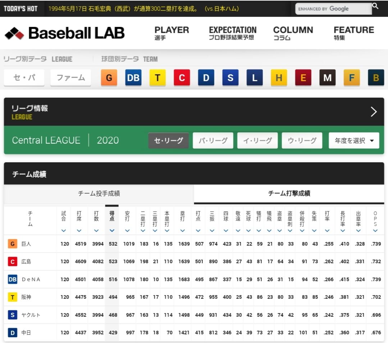Click the D badge in 中日 row
This screenshot has height=343, width=388.
tap(13, 333)
